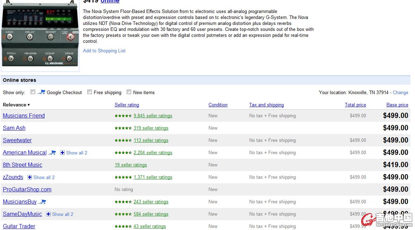Sort stores by Condition column
Viewport: 415px width, 230px height.
pyautogui.click(x=218, y=105)
